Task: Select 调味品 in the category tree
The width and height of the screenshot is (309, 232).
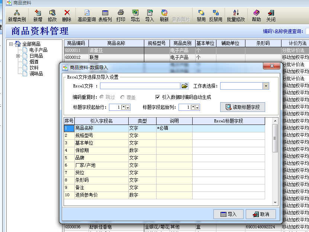Action: [36, 74]
